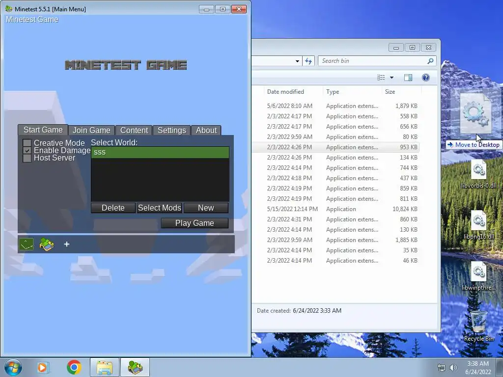Select libpng16.dll desktop icon
503x377 pixels.
coord(478,225)
